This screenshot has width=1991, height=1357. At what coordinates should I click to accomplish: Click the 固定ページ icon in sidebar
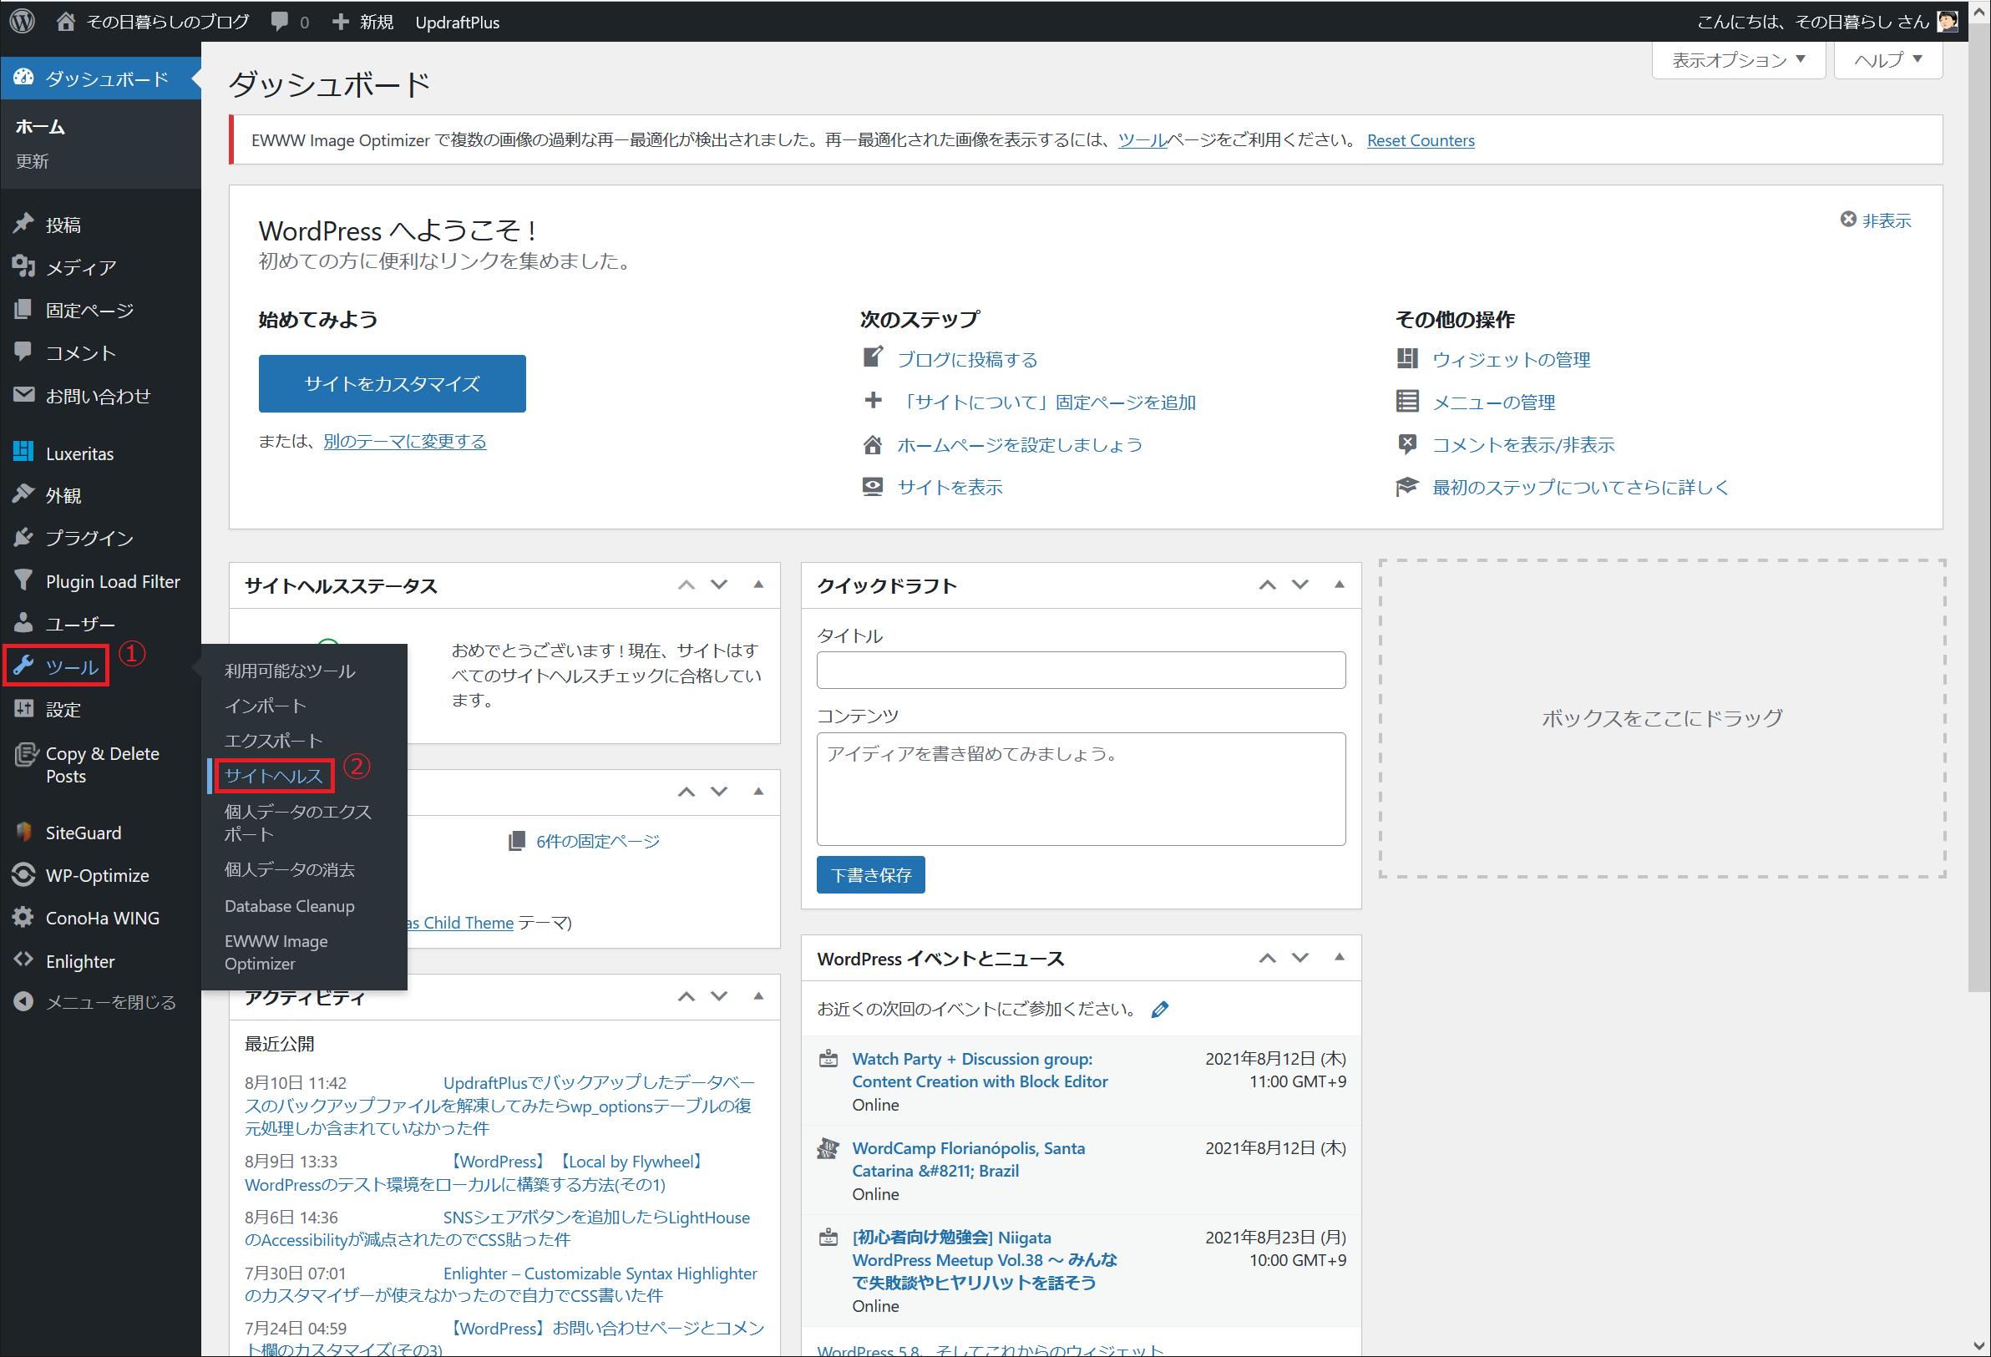pyautogui.click(x=23, y=309)
